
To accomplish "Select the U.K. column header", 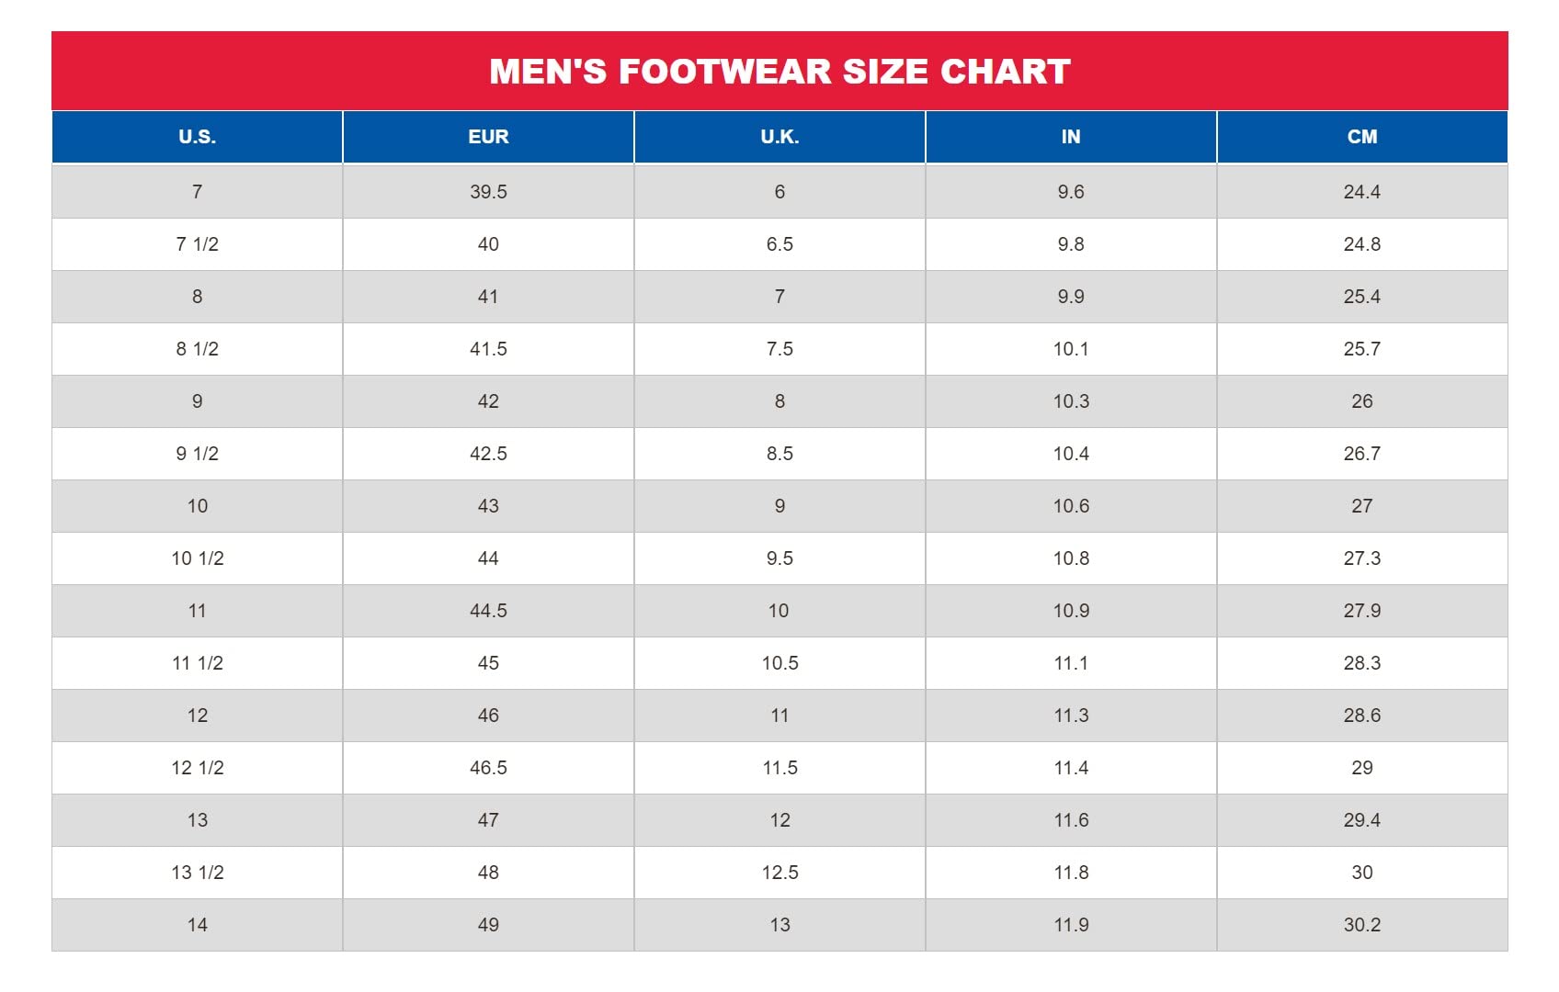I will click(779, 137).
